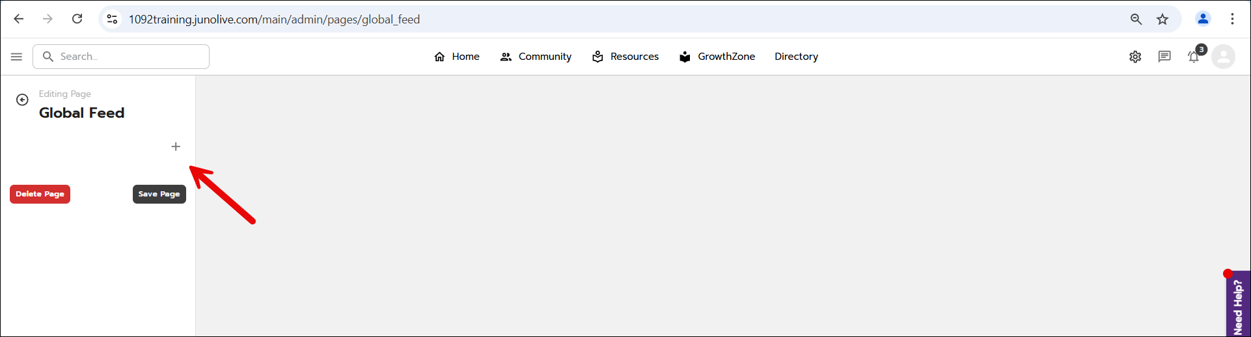Screen dimensions: 1251x337
Task: View notifications from the bell icon
Action: pyautogui.click(x=1194, y=57)
